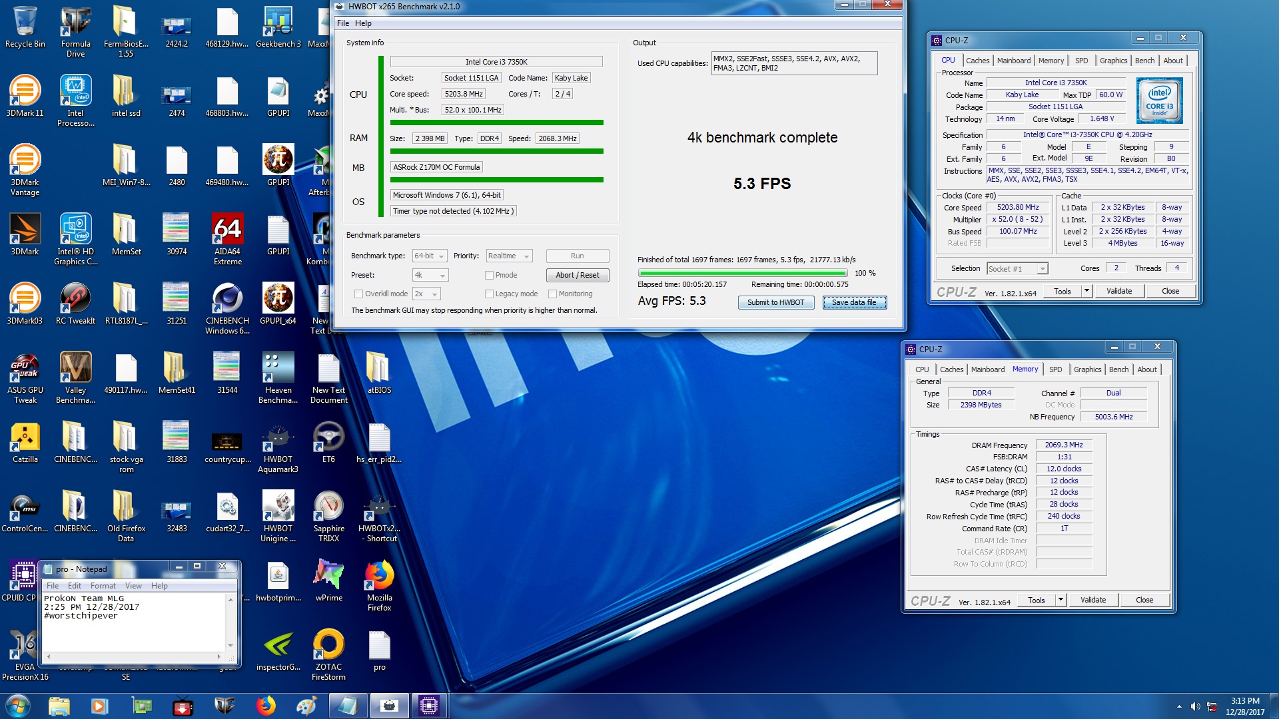The height and width of the screenshot is (719, 1279).
Task: Launch HWBOT Unigine desktop icon
Action: point(278,517)
